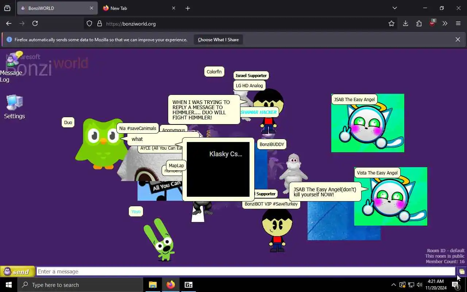The image size is (467, 292).
Task: Reload the current page
Action: [35, 23]
